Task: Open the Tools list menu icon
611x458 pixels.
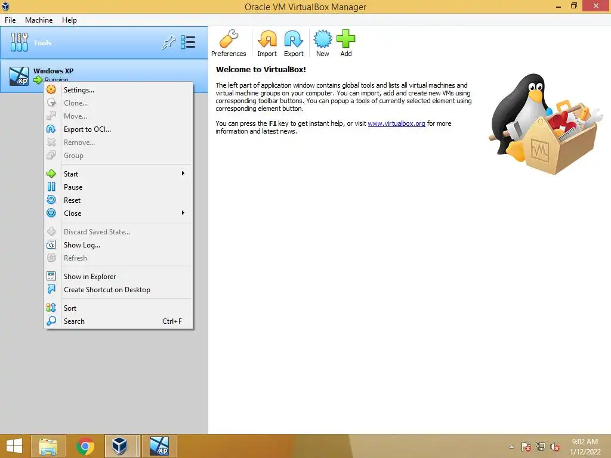Action: click(188, 42)
